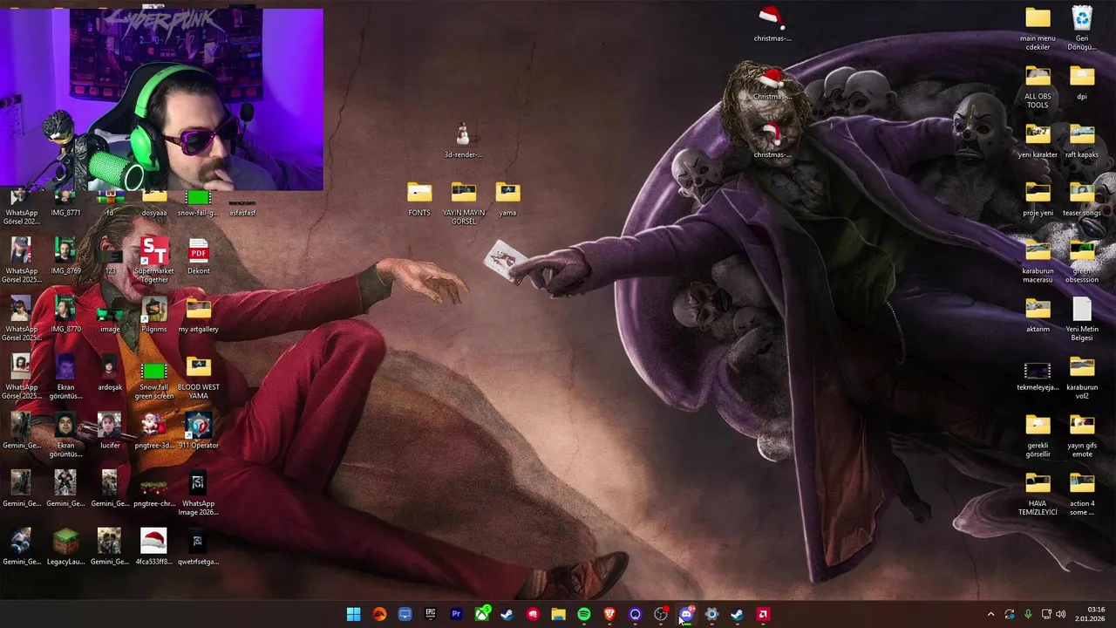Select the LegacyLauncher Minecraft icon
Viewport: 1116px width, 628px height.
coord(65,548)
